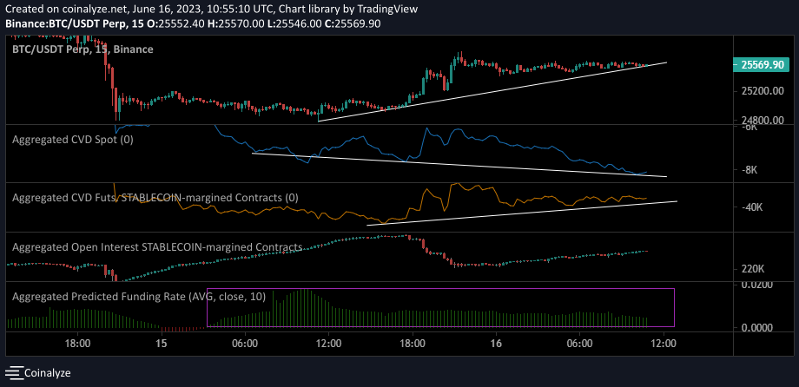Select the white trendline on CVD Spot pane
The image size is (799, 387).
(x=459, y=165)
